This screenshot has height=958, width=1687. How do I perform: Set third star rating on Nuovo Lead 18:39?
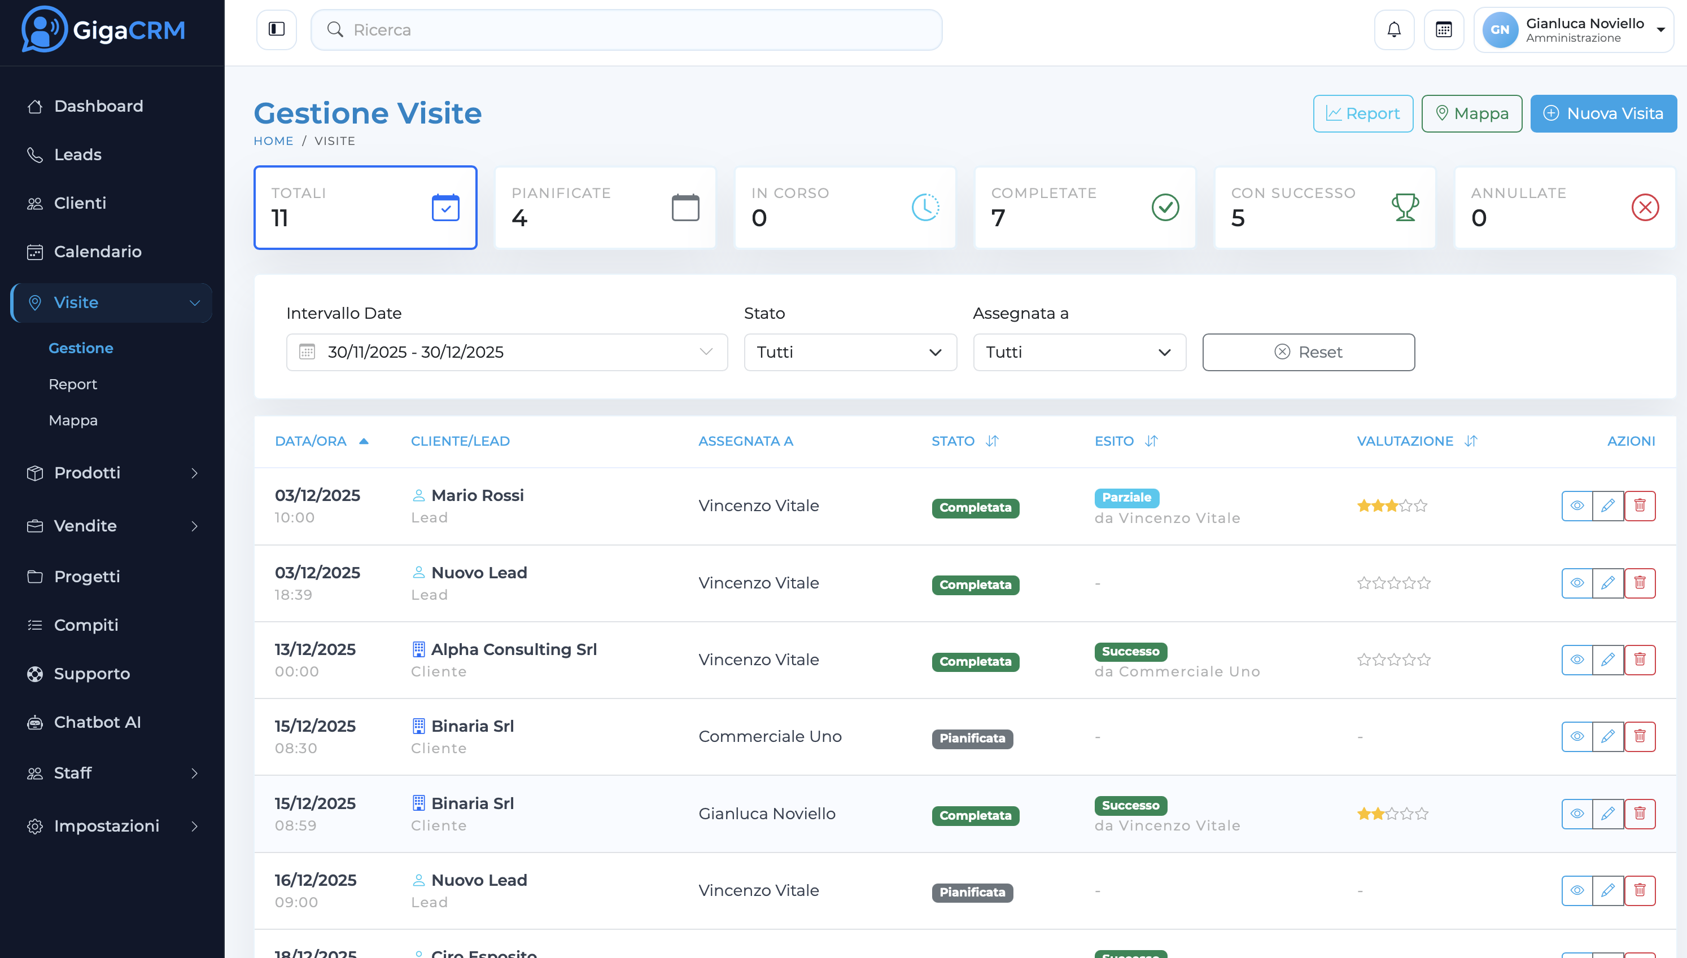coord(1393,583)
